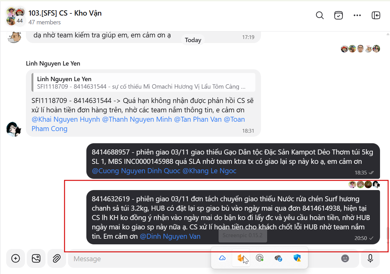Screen dimensions: 390x274
Task: Open mention @Thanh Nguyen Minh
Action: click(137, 119)
